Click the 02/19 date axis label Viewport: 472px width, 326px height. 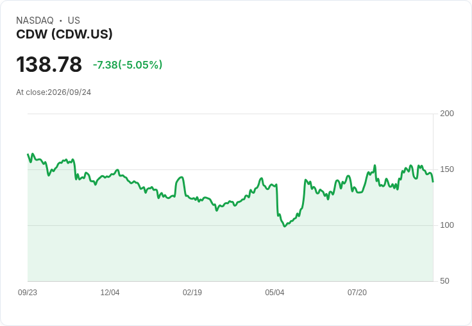[x=192, y=293]
